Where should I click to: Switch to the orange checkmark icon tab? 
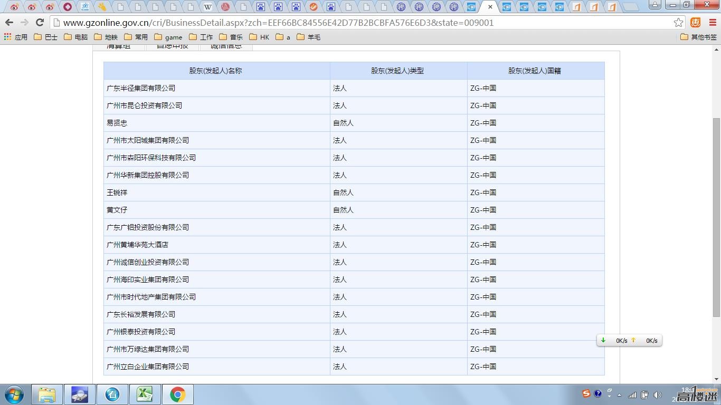pos(314,7)
